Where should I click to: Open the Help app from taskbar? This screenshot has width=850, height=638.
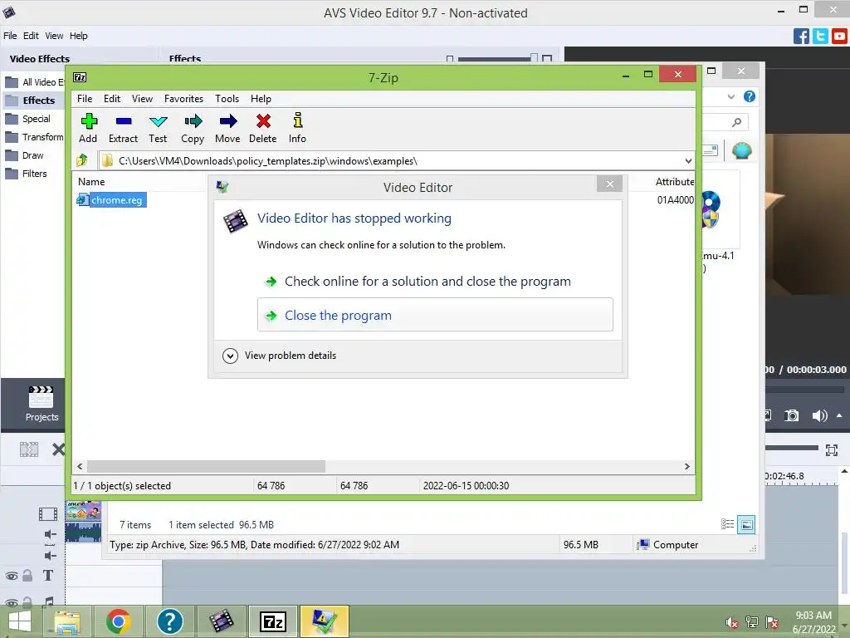[169, 621]
